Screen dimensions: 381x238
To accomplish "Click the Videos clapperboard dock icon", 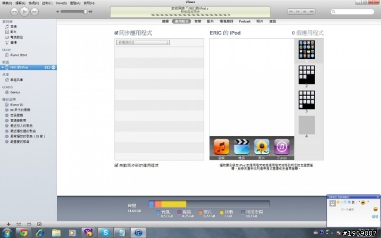I will [x=242, y=147].
